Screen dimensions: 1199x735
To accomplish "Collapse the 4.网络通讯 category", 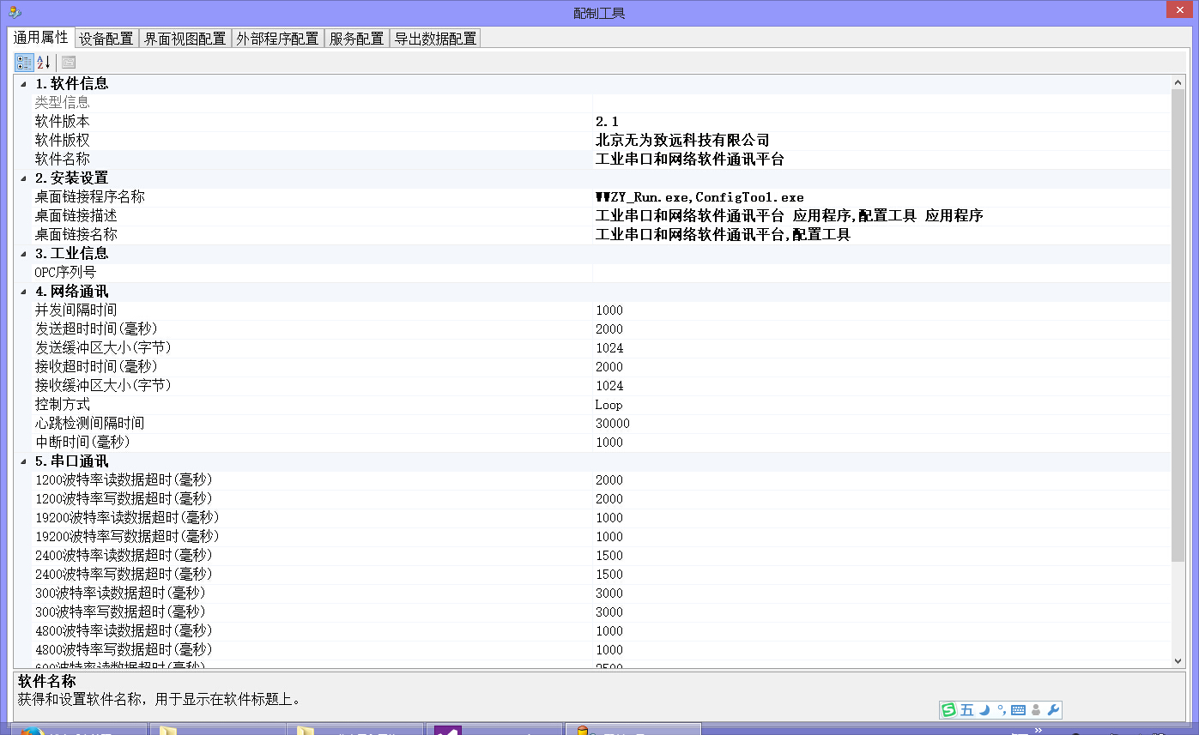I will click(x=23, y=292).
